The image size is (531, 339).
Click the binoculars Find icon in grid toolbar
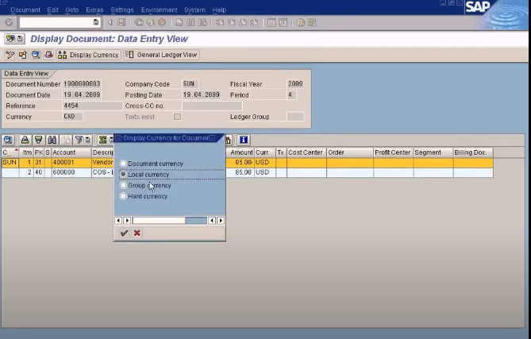(x=52, y=140)
